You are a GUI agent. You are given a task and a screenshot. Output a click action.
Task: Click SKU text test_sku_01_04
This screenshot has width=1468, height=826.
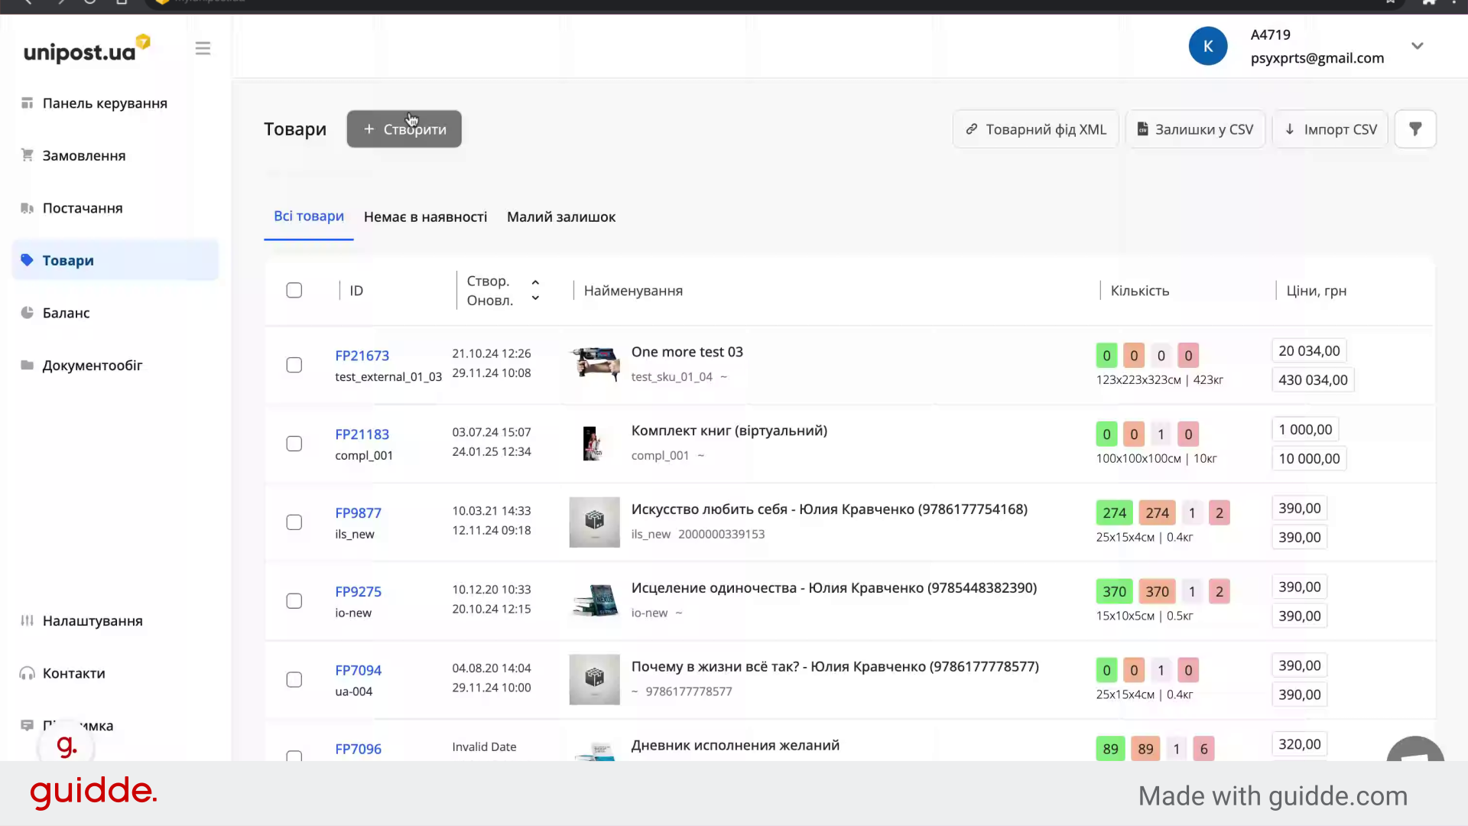[x=671, y=377]
